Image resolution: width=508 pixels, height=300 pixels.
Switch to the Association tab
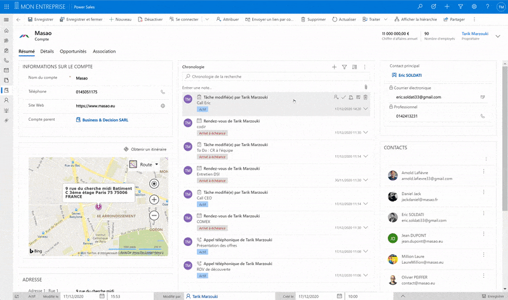(x=104, y=51)
